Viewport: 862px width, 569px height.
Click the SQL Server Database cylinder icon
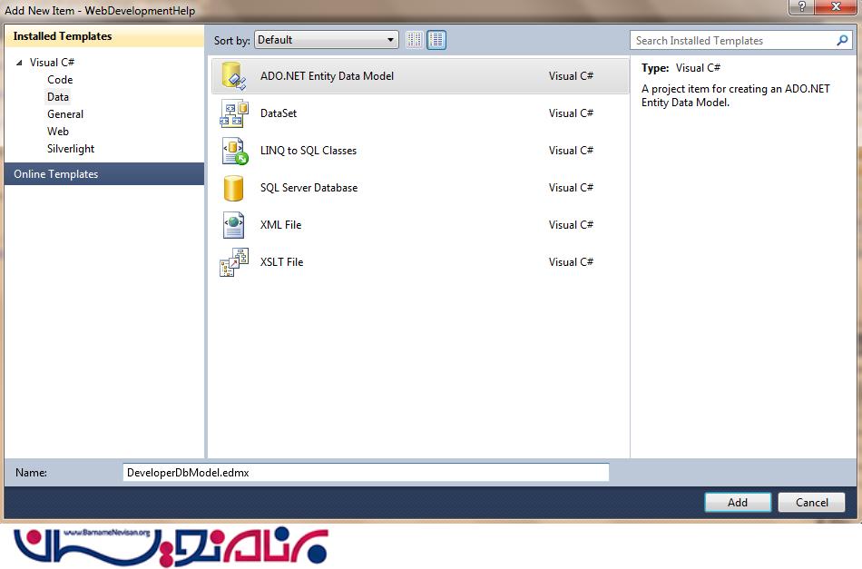[x=233, y=188]
